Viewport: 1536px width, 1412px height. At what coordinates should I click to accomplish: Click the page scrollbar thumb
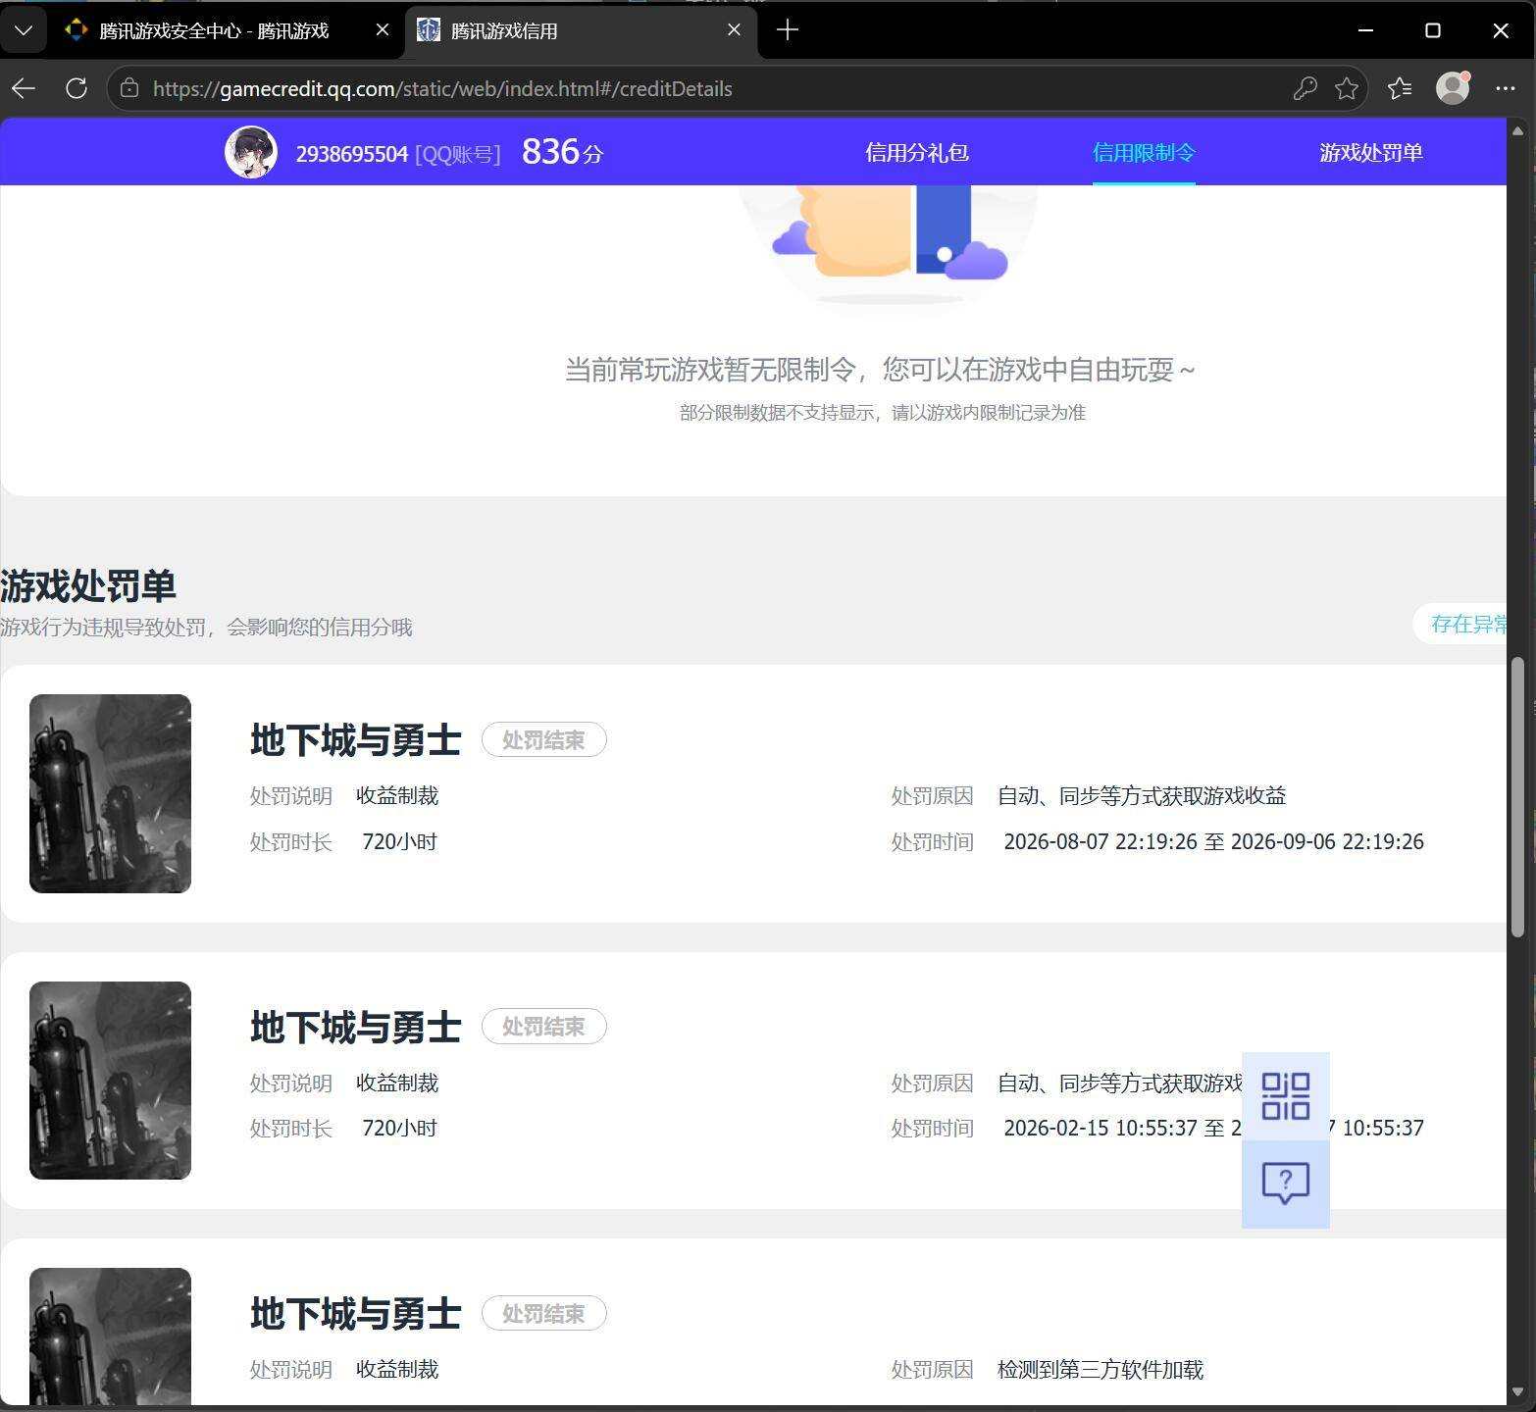1517,797
